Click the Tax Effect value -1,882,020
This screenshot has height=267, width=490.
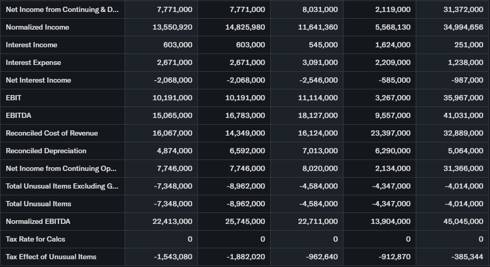point(247,257)
